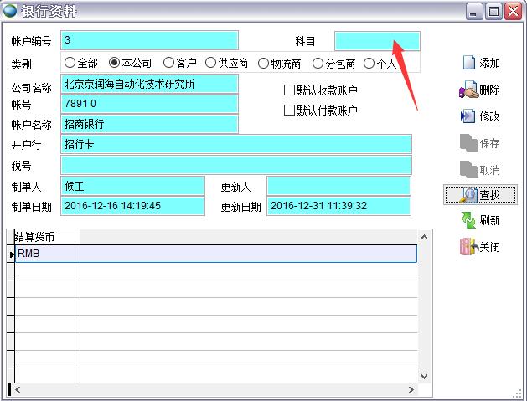This screenshot has height=401, width=527.
Task: Click the 科目 input field
Action: [x=376, y=41]
